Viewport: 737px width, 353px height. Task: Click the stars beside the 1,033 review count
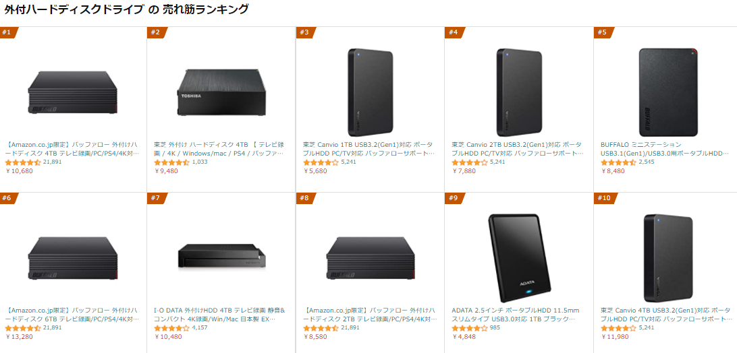pyautogui.click(x=172, y=162)
